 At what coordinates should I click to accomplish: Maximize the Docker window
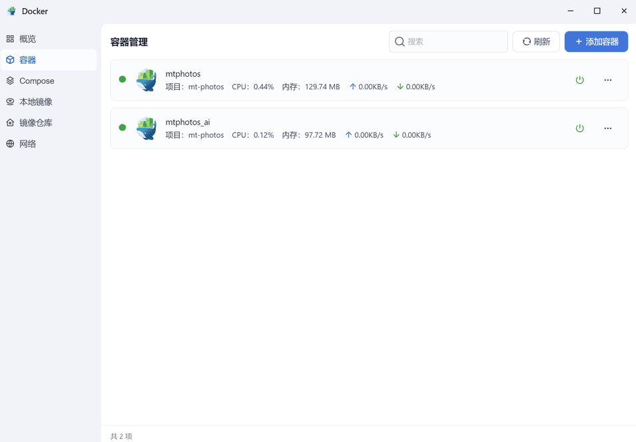[x=597, y=11]
